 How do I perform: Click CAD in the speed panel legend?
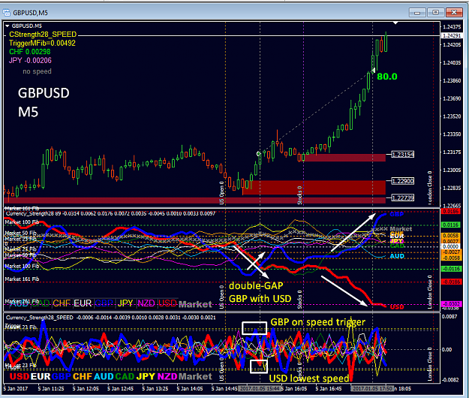[x=125, y=376]
